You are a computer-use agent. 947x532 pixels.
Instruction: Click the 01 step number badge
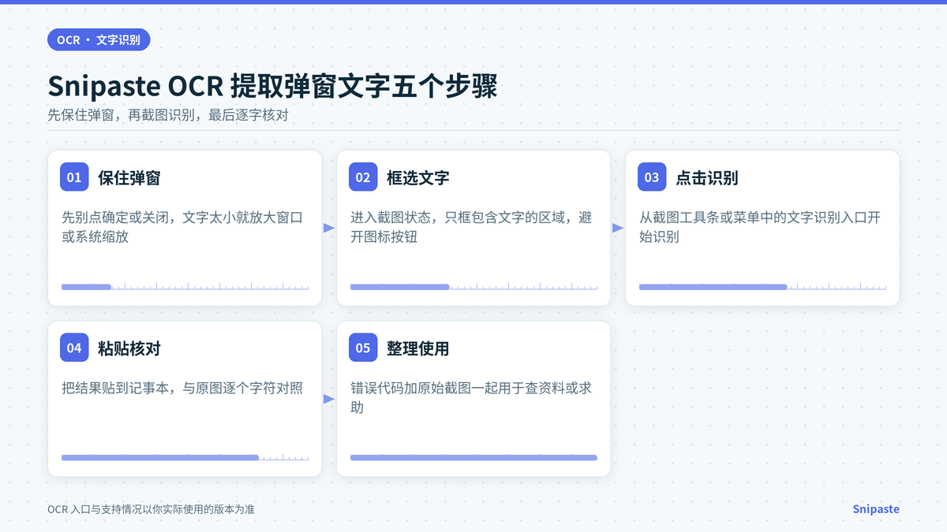[x=74, y=177]
